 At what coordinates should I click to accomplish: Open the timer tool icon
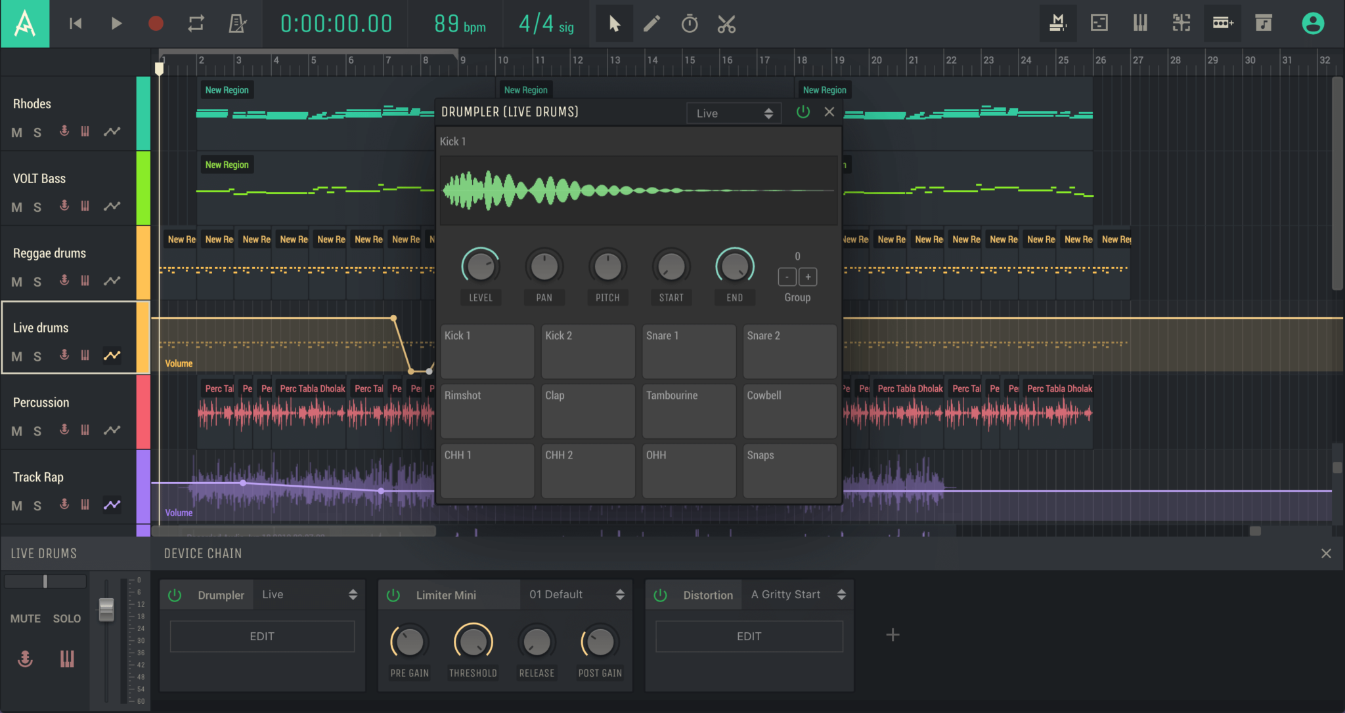(x=689, y=24)
